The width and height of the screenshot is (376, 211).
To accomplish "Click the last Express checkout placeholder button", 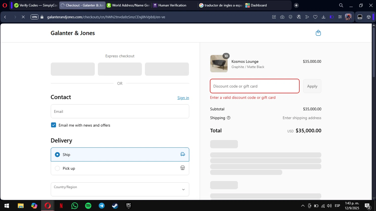I will (167, 69).
